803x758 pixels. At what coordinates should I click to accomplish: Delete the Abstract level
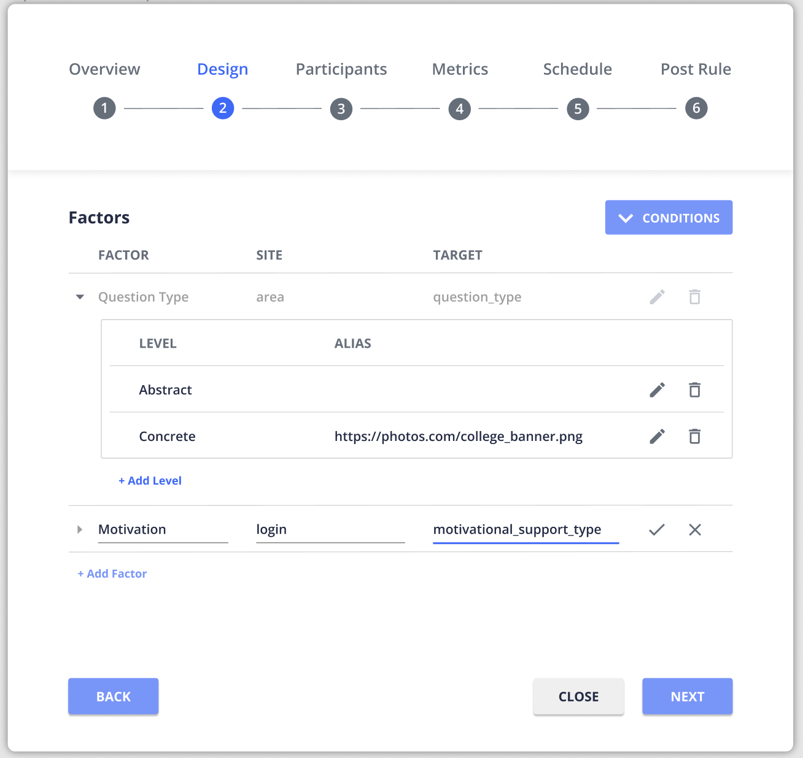pyautogui.click(x=694, y=390)
